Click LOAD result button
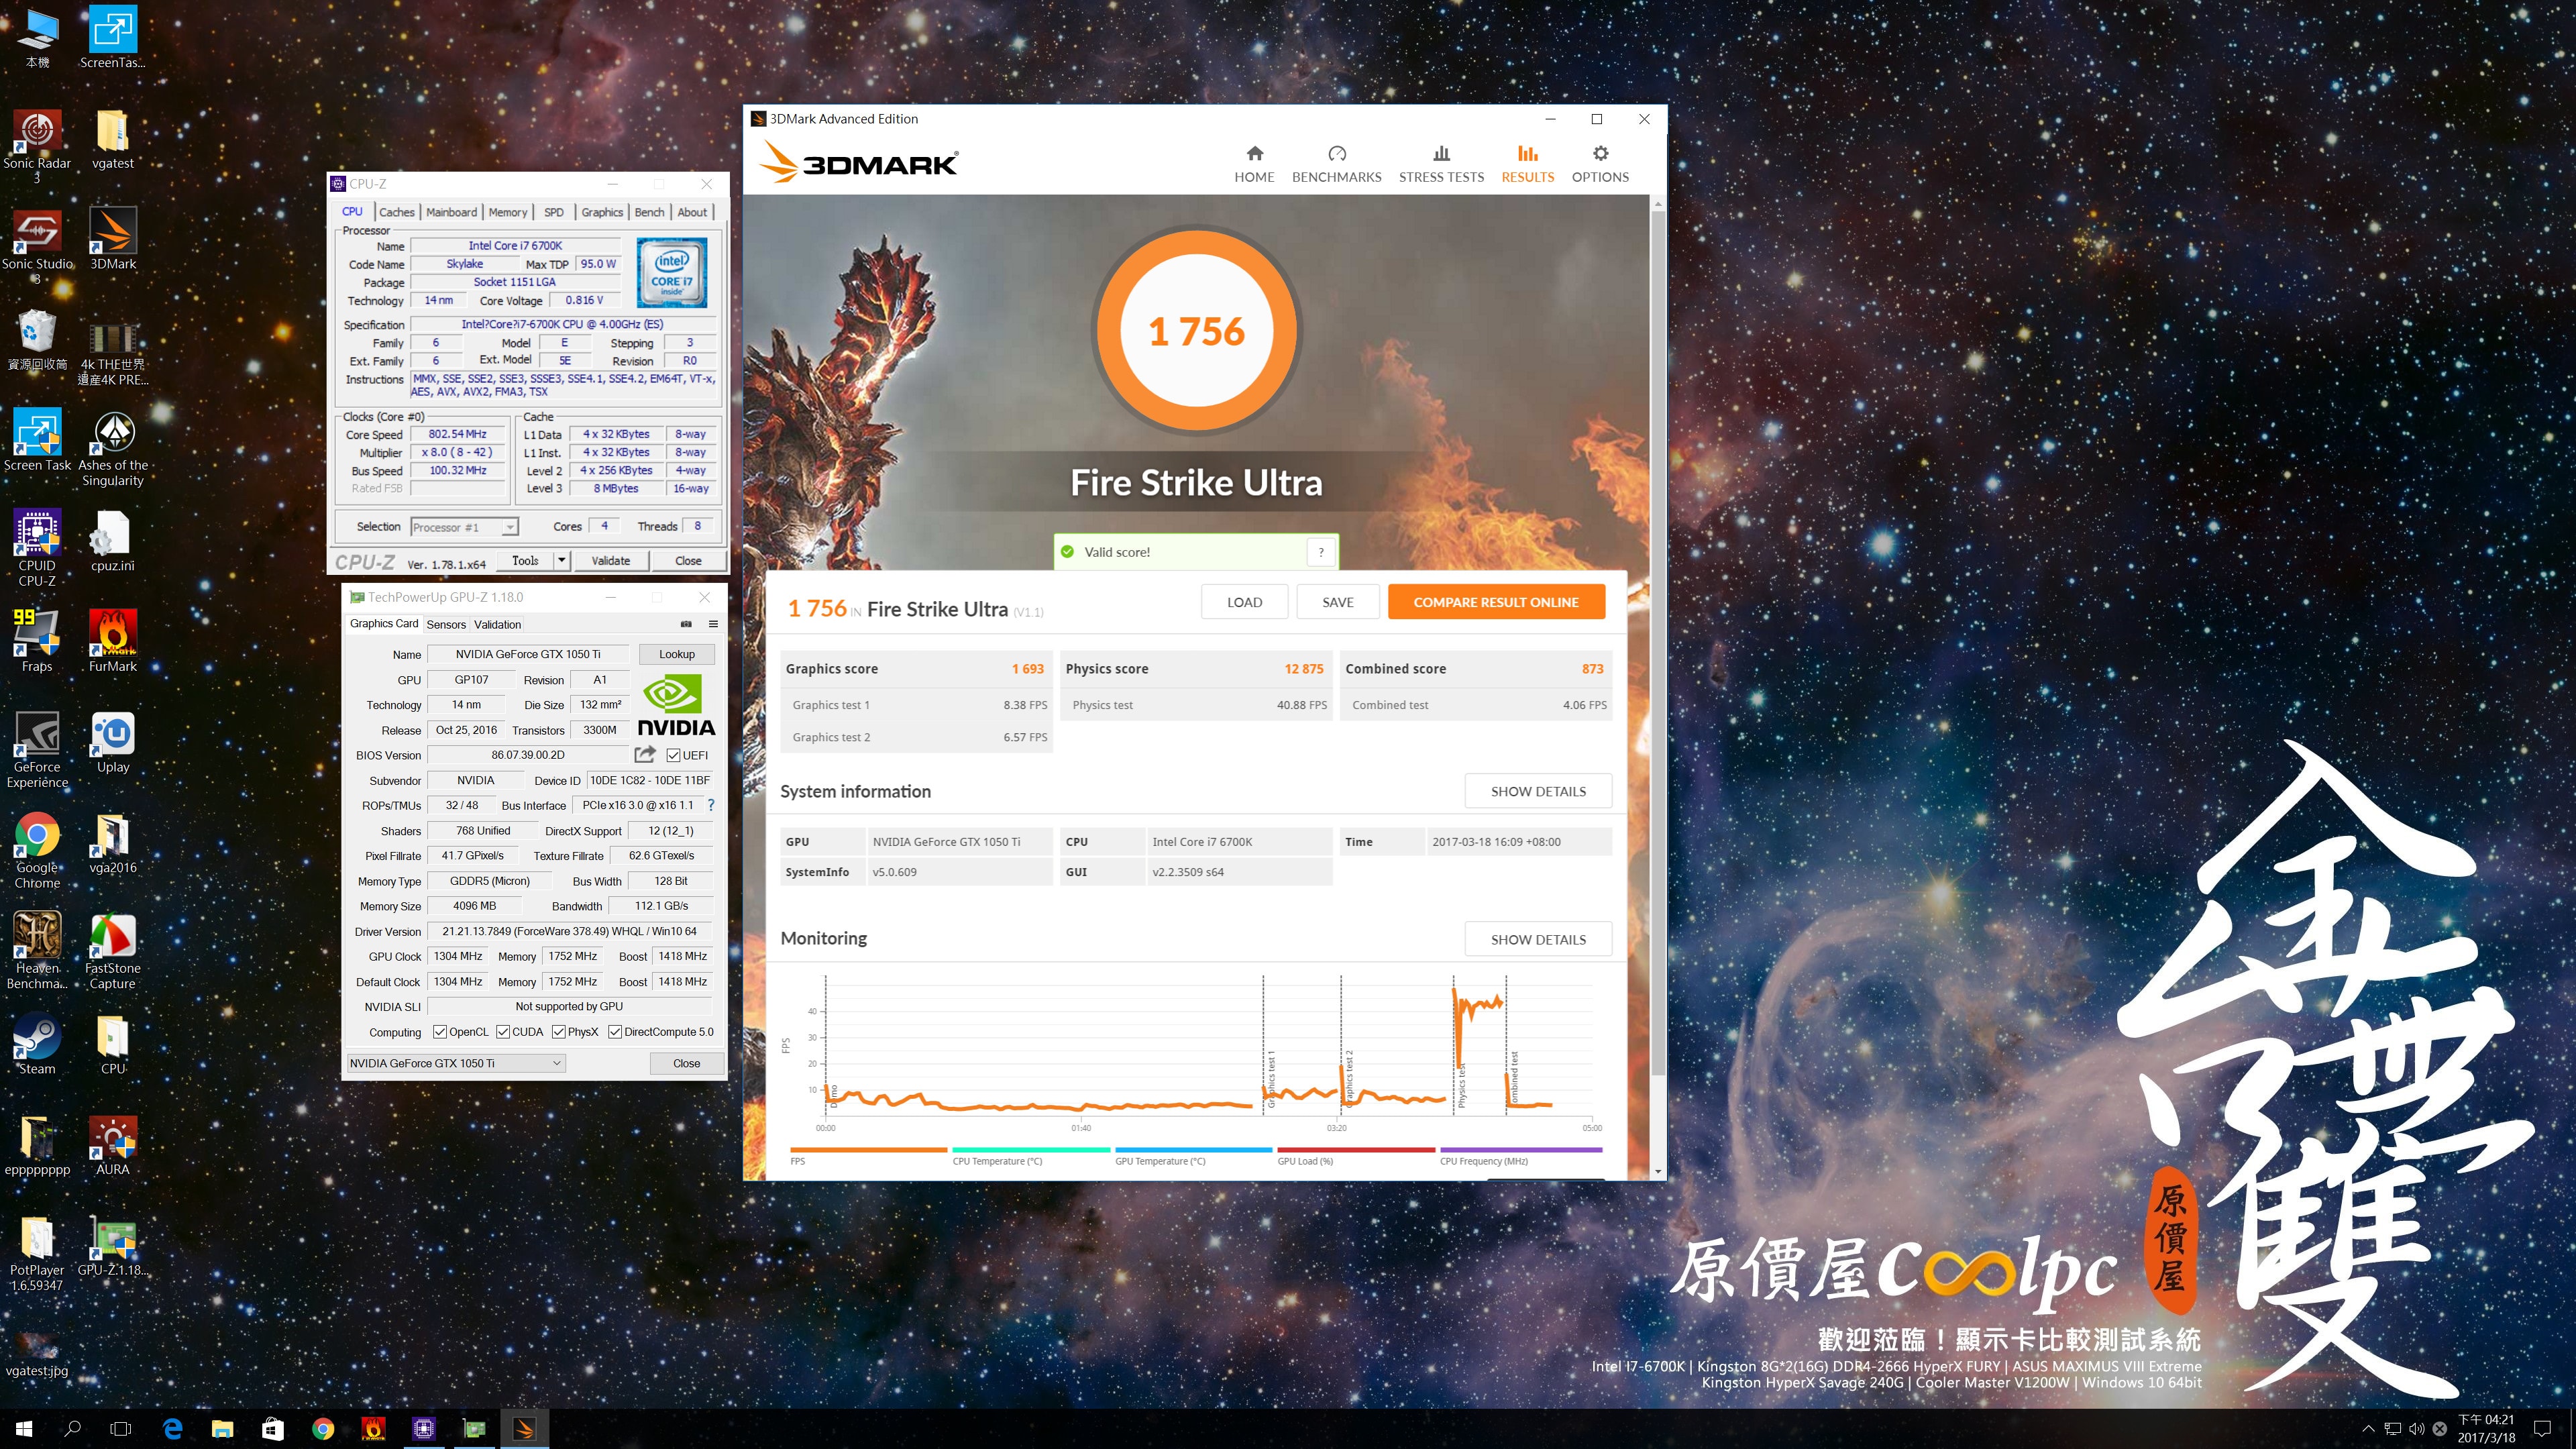This screenshot has width=2576, height=1449. 1244,602
